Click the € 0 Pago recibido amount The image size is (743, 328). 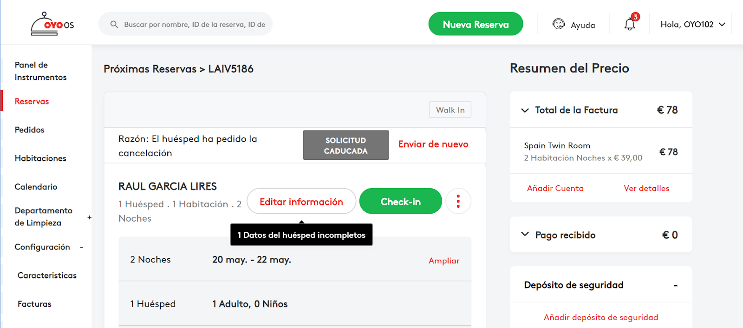tap(670, 235)
